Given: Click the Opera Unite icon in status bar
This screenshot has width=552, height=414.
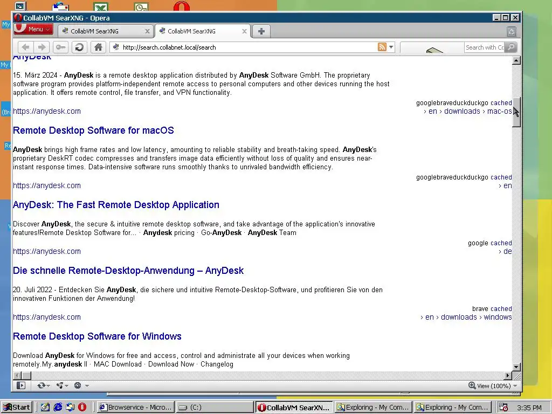Looking at the screenshot, I should [59, 385].
